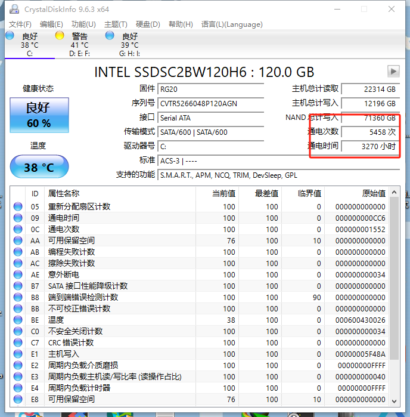Select the 意外断电 attribute name
Image resolution: width=410 pixels, height=417 pixels.
coord(64,274)
